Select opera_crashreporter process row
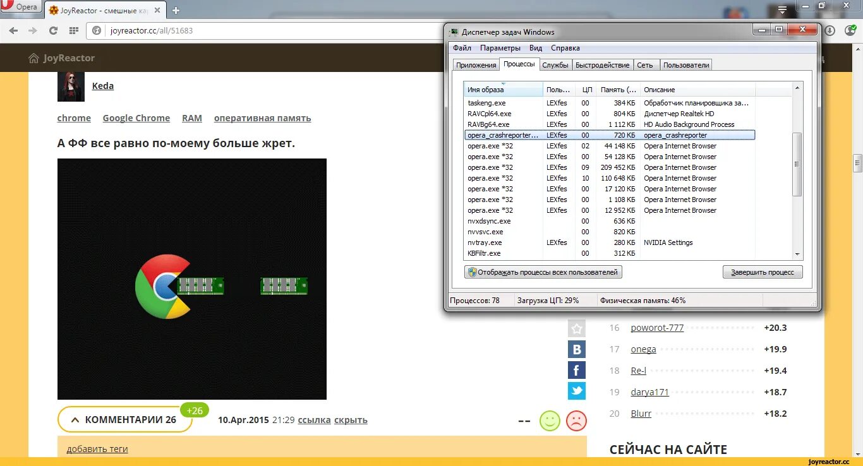Viewport: 863px width, 466px height. [610, 135]
